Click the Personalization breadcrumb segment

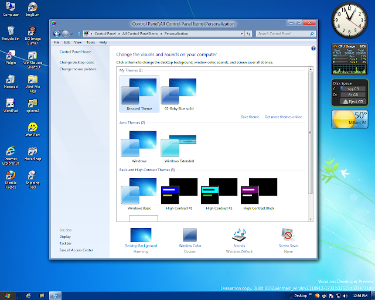(176, 34)
